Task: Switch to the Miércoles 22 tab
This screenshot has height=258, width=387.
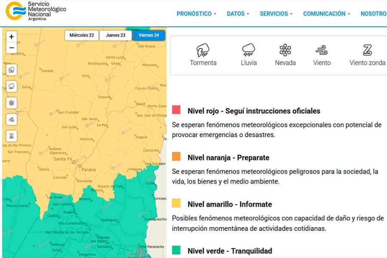Action: point(82,35)
